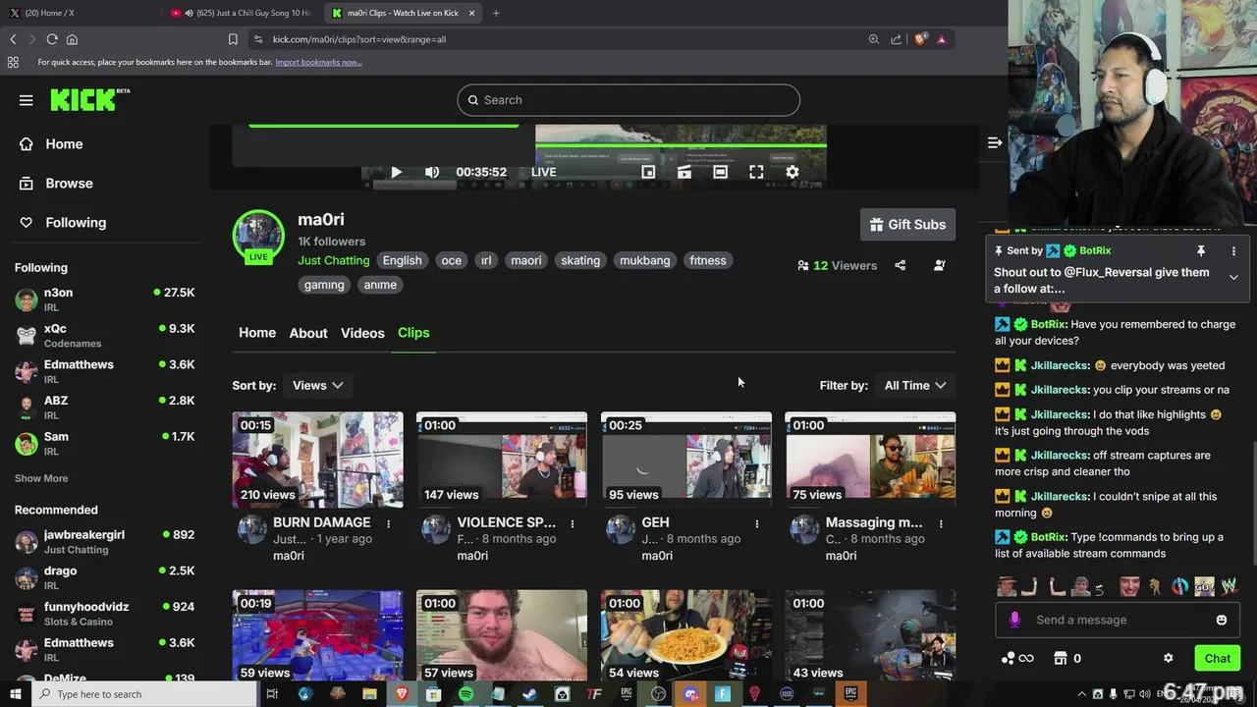Share the ma0ri channel
Screen dimensions: 1257x707
pyautogui.click(x=900, y=265)
